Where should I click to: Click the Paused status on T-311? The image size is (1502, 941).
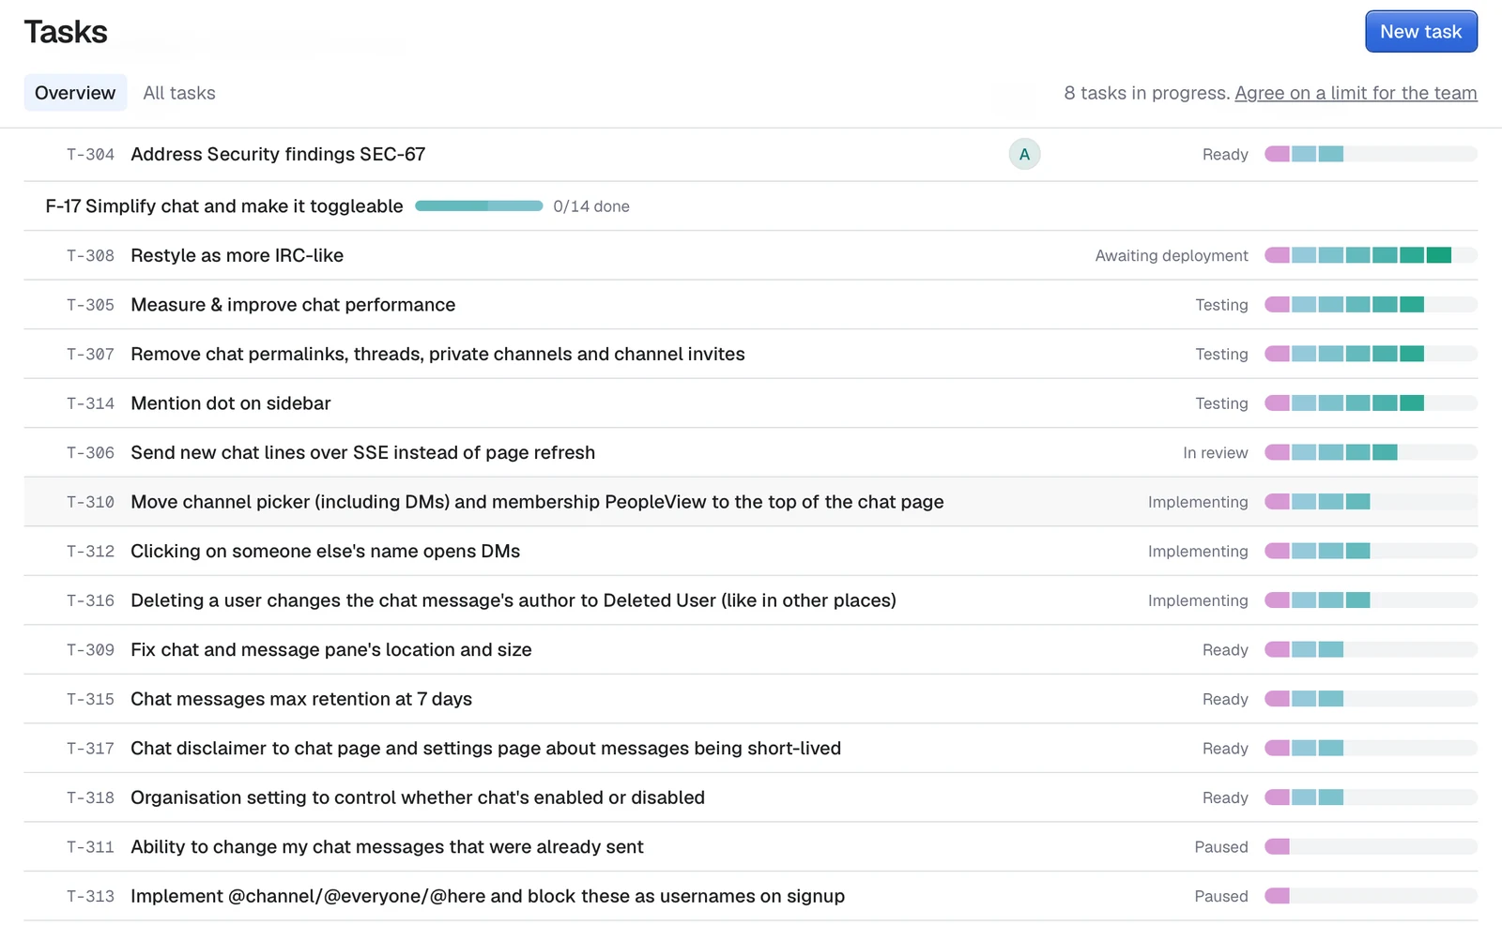click(1221, 846)
